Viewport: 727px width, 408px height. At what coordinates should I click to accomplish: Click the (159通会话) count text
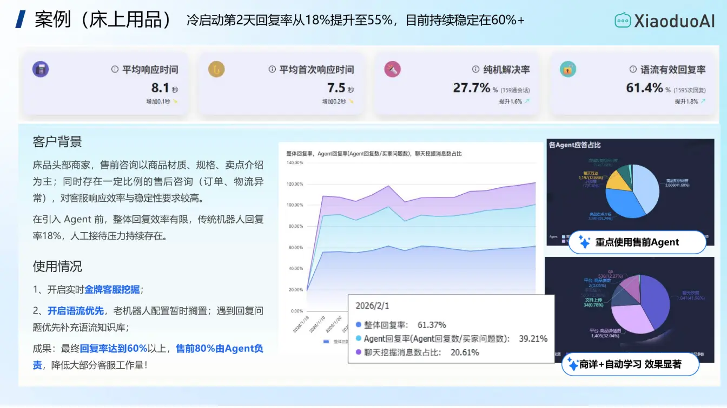pyautogui.click(x=515, y=90)
